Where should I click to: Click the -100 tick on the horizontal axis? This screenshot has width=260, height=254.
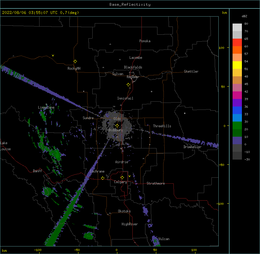coord(38,250)
